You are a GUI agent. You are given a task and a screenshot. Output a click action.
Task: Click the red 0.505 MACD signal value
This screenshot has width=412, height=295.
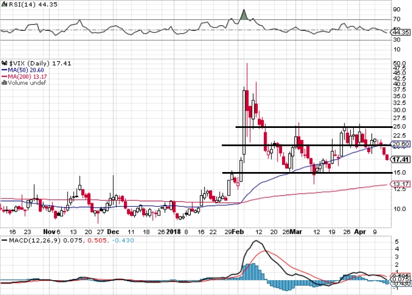tap(97, 240)
